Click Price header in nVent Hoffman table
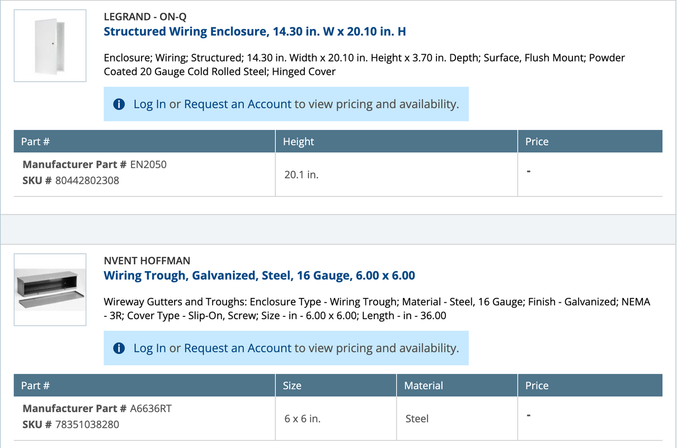The height and width of the screenshot is (448, 677). point(590,386)
